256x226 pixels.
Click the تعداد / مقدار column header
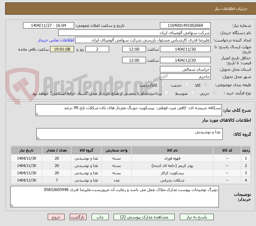[57, 150]
